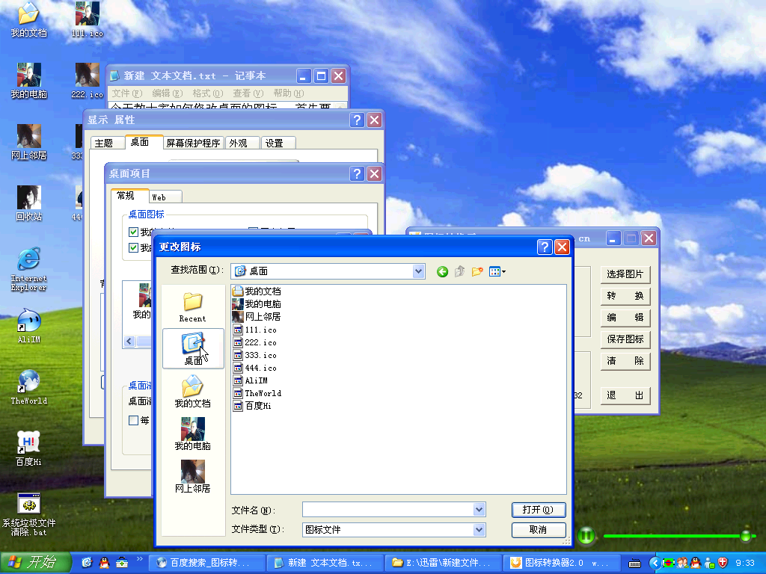
Task: Select the AliIM desktop icon
Action: click(29, 326)
